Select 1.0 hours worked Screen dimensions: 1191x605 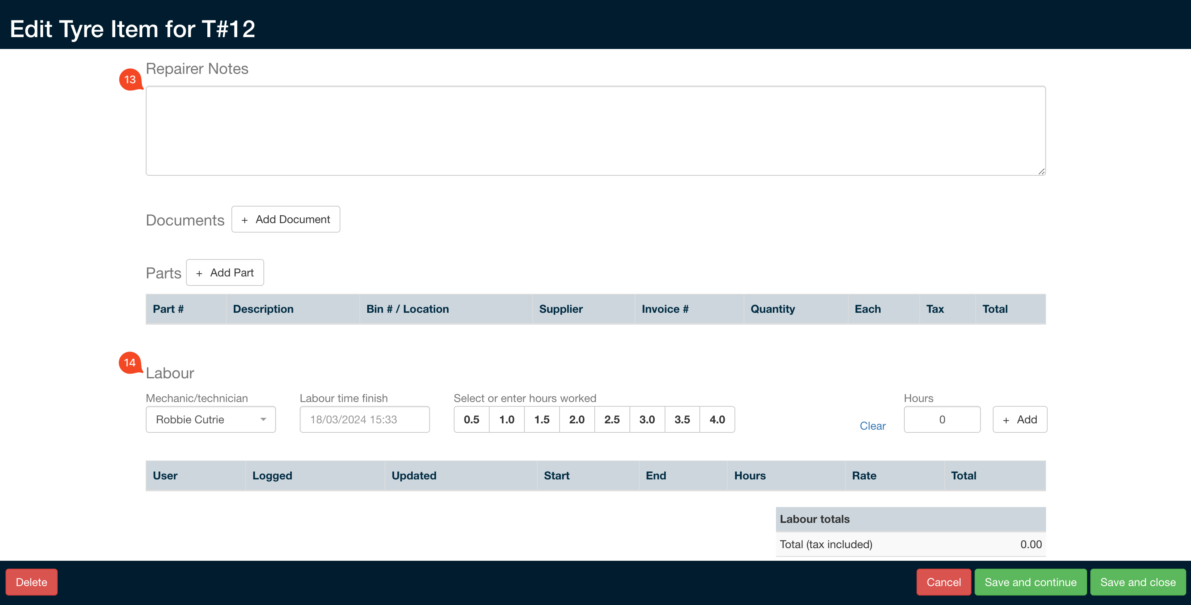pyautogui.click(x=507, y=419)
